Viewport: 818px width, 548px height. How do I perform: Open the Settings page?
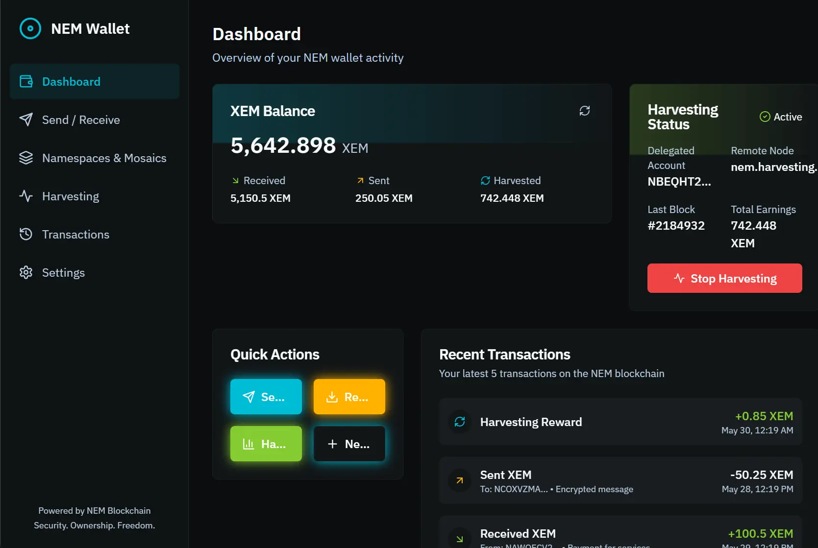(95, 272)
